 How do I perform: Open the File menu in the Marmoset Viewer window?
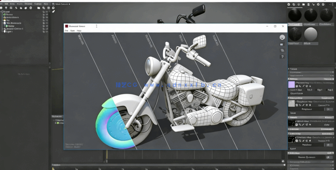[66, 31]
